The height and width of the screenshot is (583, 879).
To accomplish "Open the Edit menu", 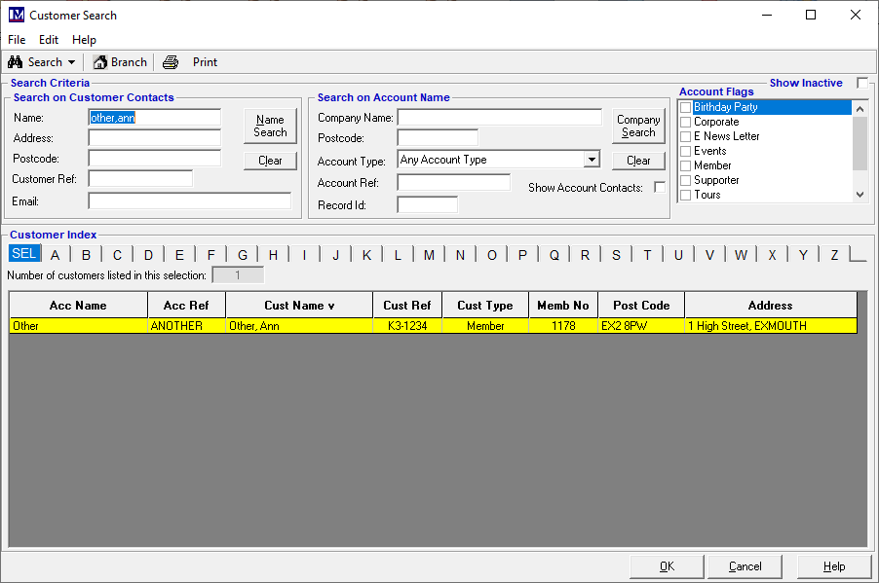I will [x=49, y=40].
